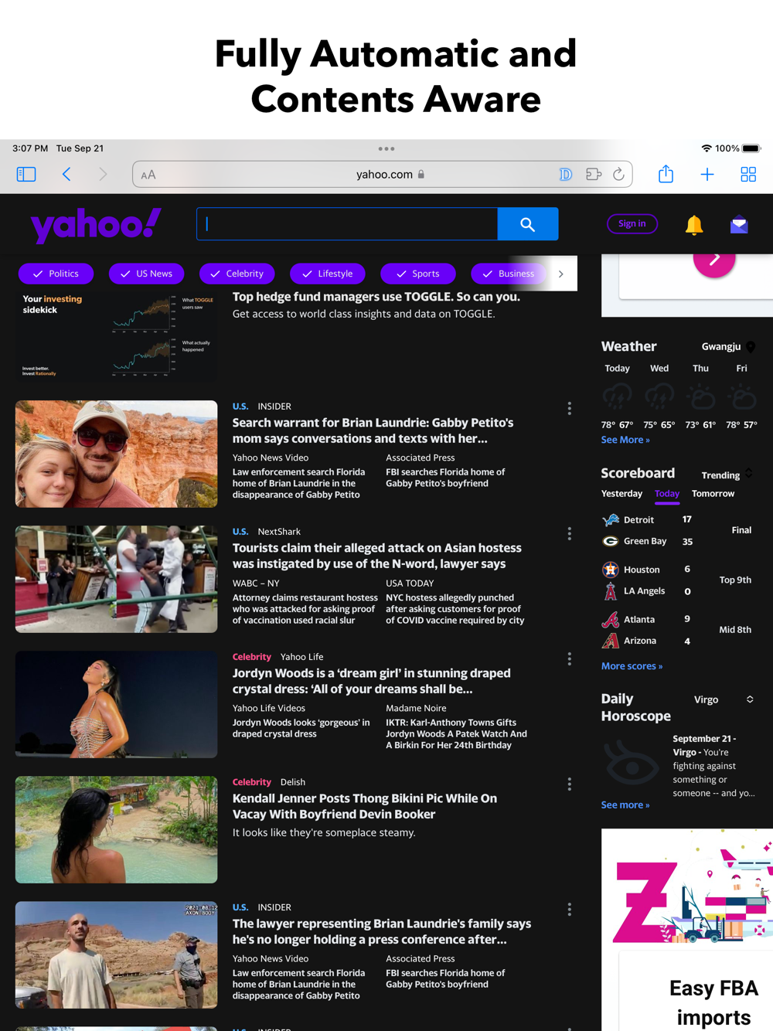The width and height of the screenshot is (773, 1031).
Task: Click the blue search magnifier button
Action: pyautogui.click(x=528, y=224)
